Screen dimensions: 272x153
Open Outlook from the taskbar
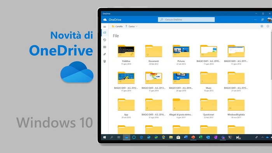click(x=208, y=137)
